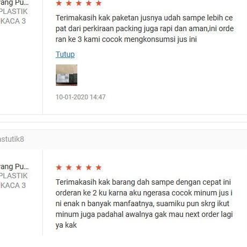Screen dimensions: 247x247
Task: Open the truncated product name beside the top review
Action: click(14, 3)
